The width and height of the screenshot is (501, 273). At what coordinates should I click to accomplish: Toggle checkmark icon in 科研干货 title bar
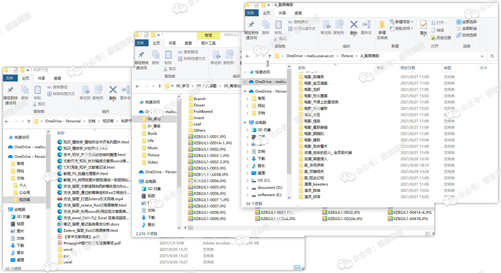click(x=16, y=70)
